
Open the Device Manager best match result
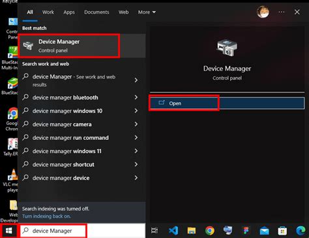point(81,46)
